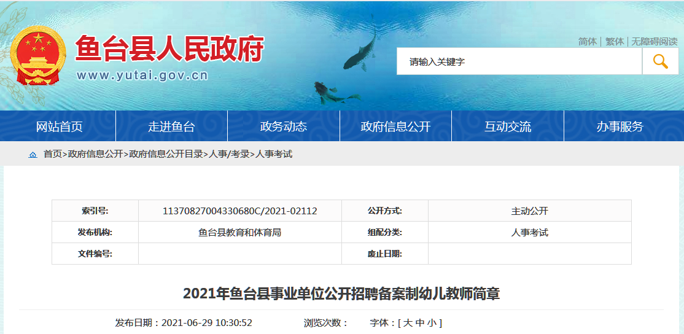
Task: Click the national emblem logo
Action: point(38,55)
